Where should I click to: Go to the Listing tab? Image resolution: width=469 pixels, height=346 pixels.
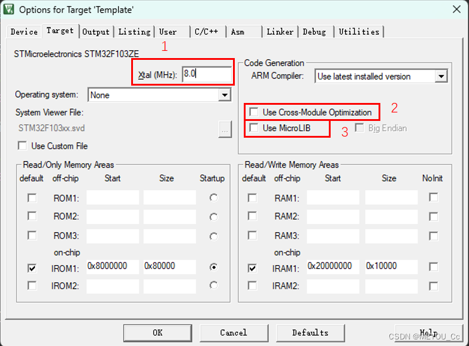pos(134,32)
